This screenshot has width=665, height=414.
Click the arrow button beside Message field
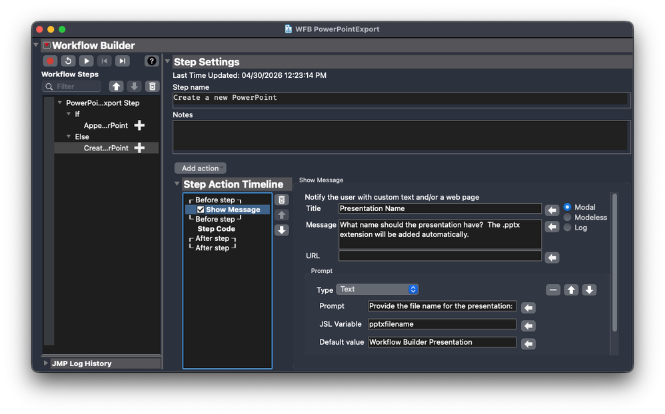(x=552, y=227)
